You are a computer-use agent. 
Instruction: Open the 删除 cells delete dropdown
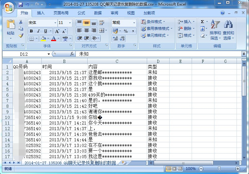(186, 29)
